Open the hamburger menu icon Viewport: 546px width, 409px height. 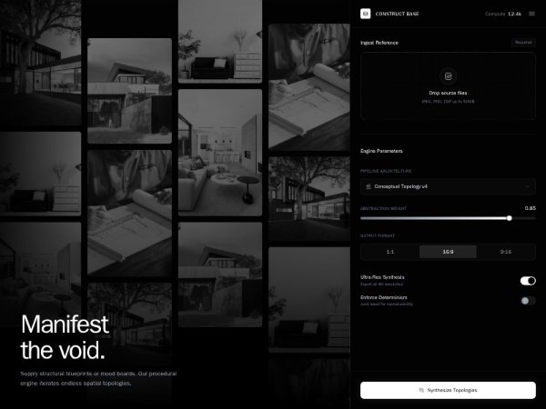pos(531,14)
